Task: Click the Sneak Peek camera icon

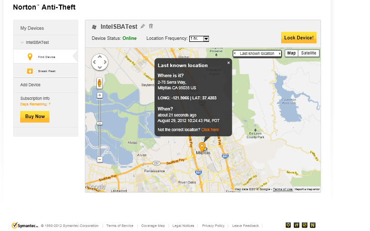Action: tap(30, 71)
